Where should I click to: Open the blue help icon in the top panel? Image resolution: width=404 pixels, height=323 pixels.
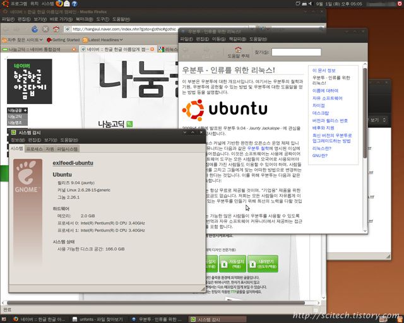pyautogui.click(x=74, y=4)
